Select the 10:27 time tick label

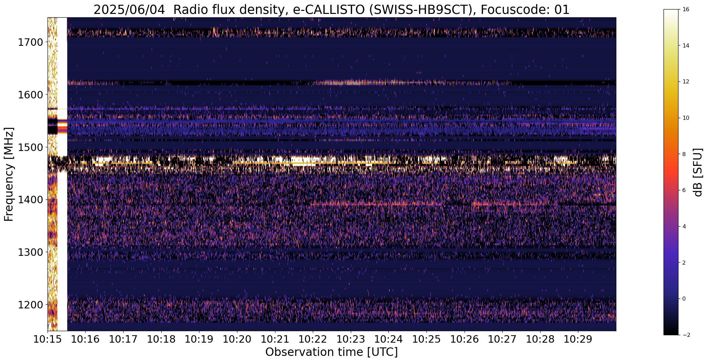tap(502, 339)
